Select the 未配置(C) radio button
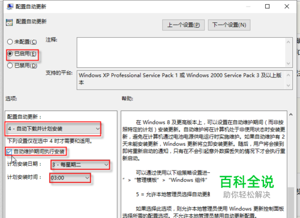This screenshot has width=300, height=218. point(10,42)
